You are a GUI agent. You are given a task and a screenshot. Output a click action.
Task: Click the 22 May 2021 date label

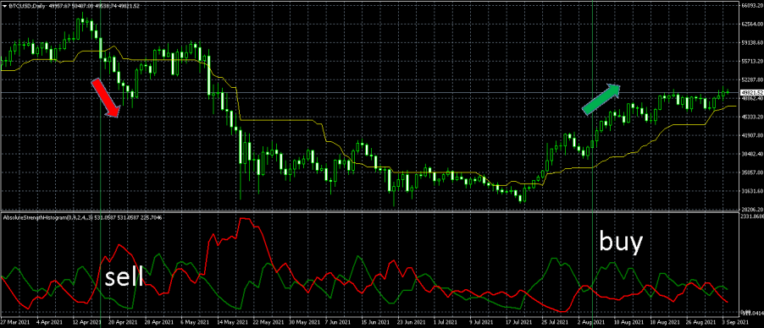pyautogui.click(x=269, y=323)
